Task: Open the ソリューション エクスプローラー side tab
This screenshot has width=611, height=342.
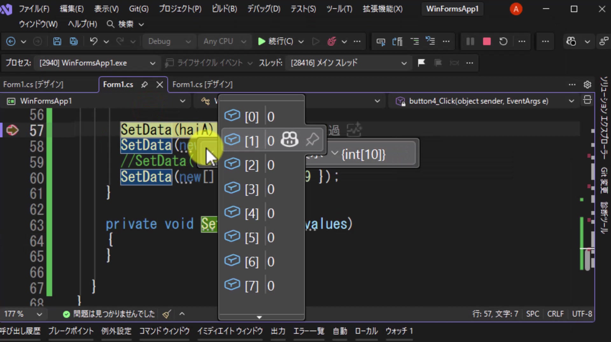Action: pyautogui.click(x=603, y=118)
